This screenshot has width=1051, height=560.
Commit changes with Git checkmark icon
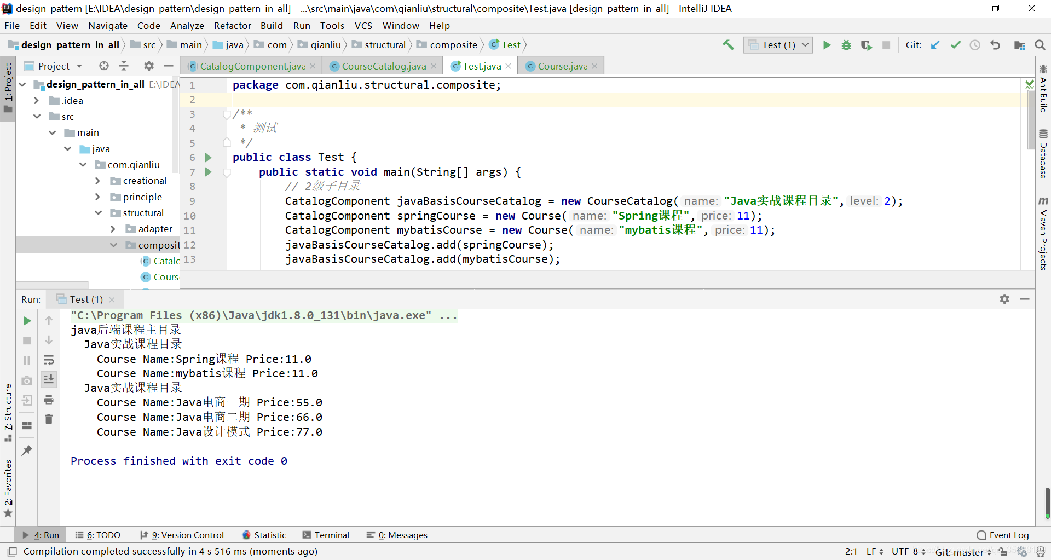click(x=955, y=45)
